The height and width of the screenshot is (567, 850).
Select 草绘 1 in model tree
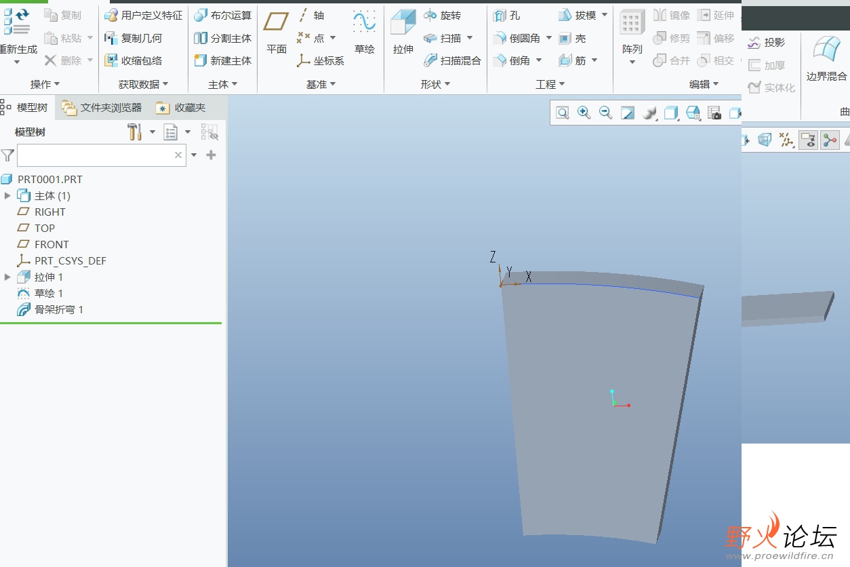(40, 294)
